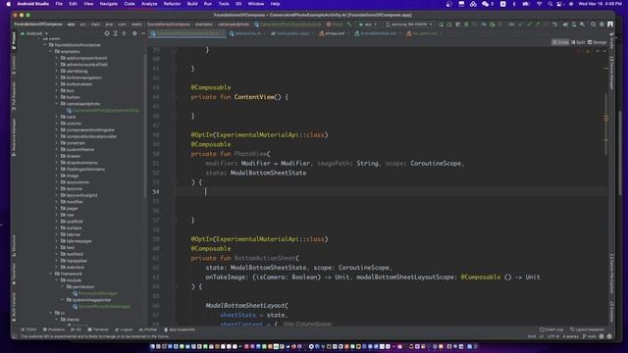Open IDE settings gear in main toolbar
This screenshot has height=353, width=628.
pyautogui.click(x=602, y=25)
